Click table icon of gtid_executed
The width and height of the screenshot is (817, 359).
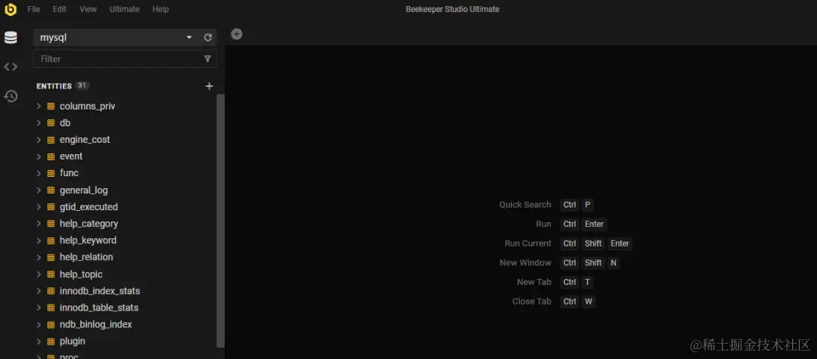point(51,207)
